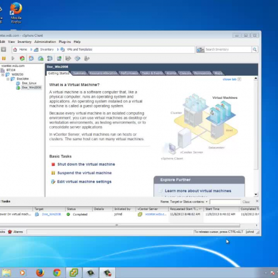Open the View menu
This screenshot has height=278, width=278.
click(11, 42)
